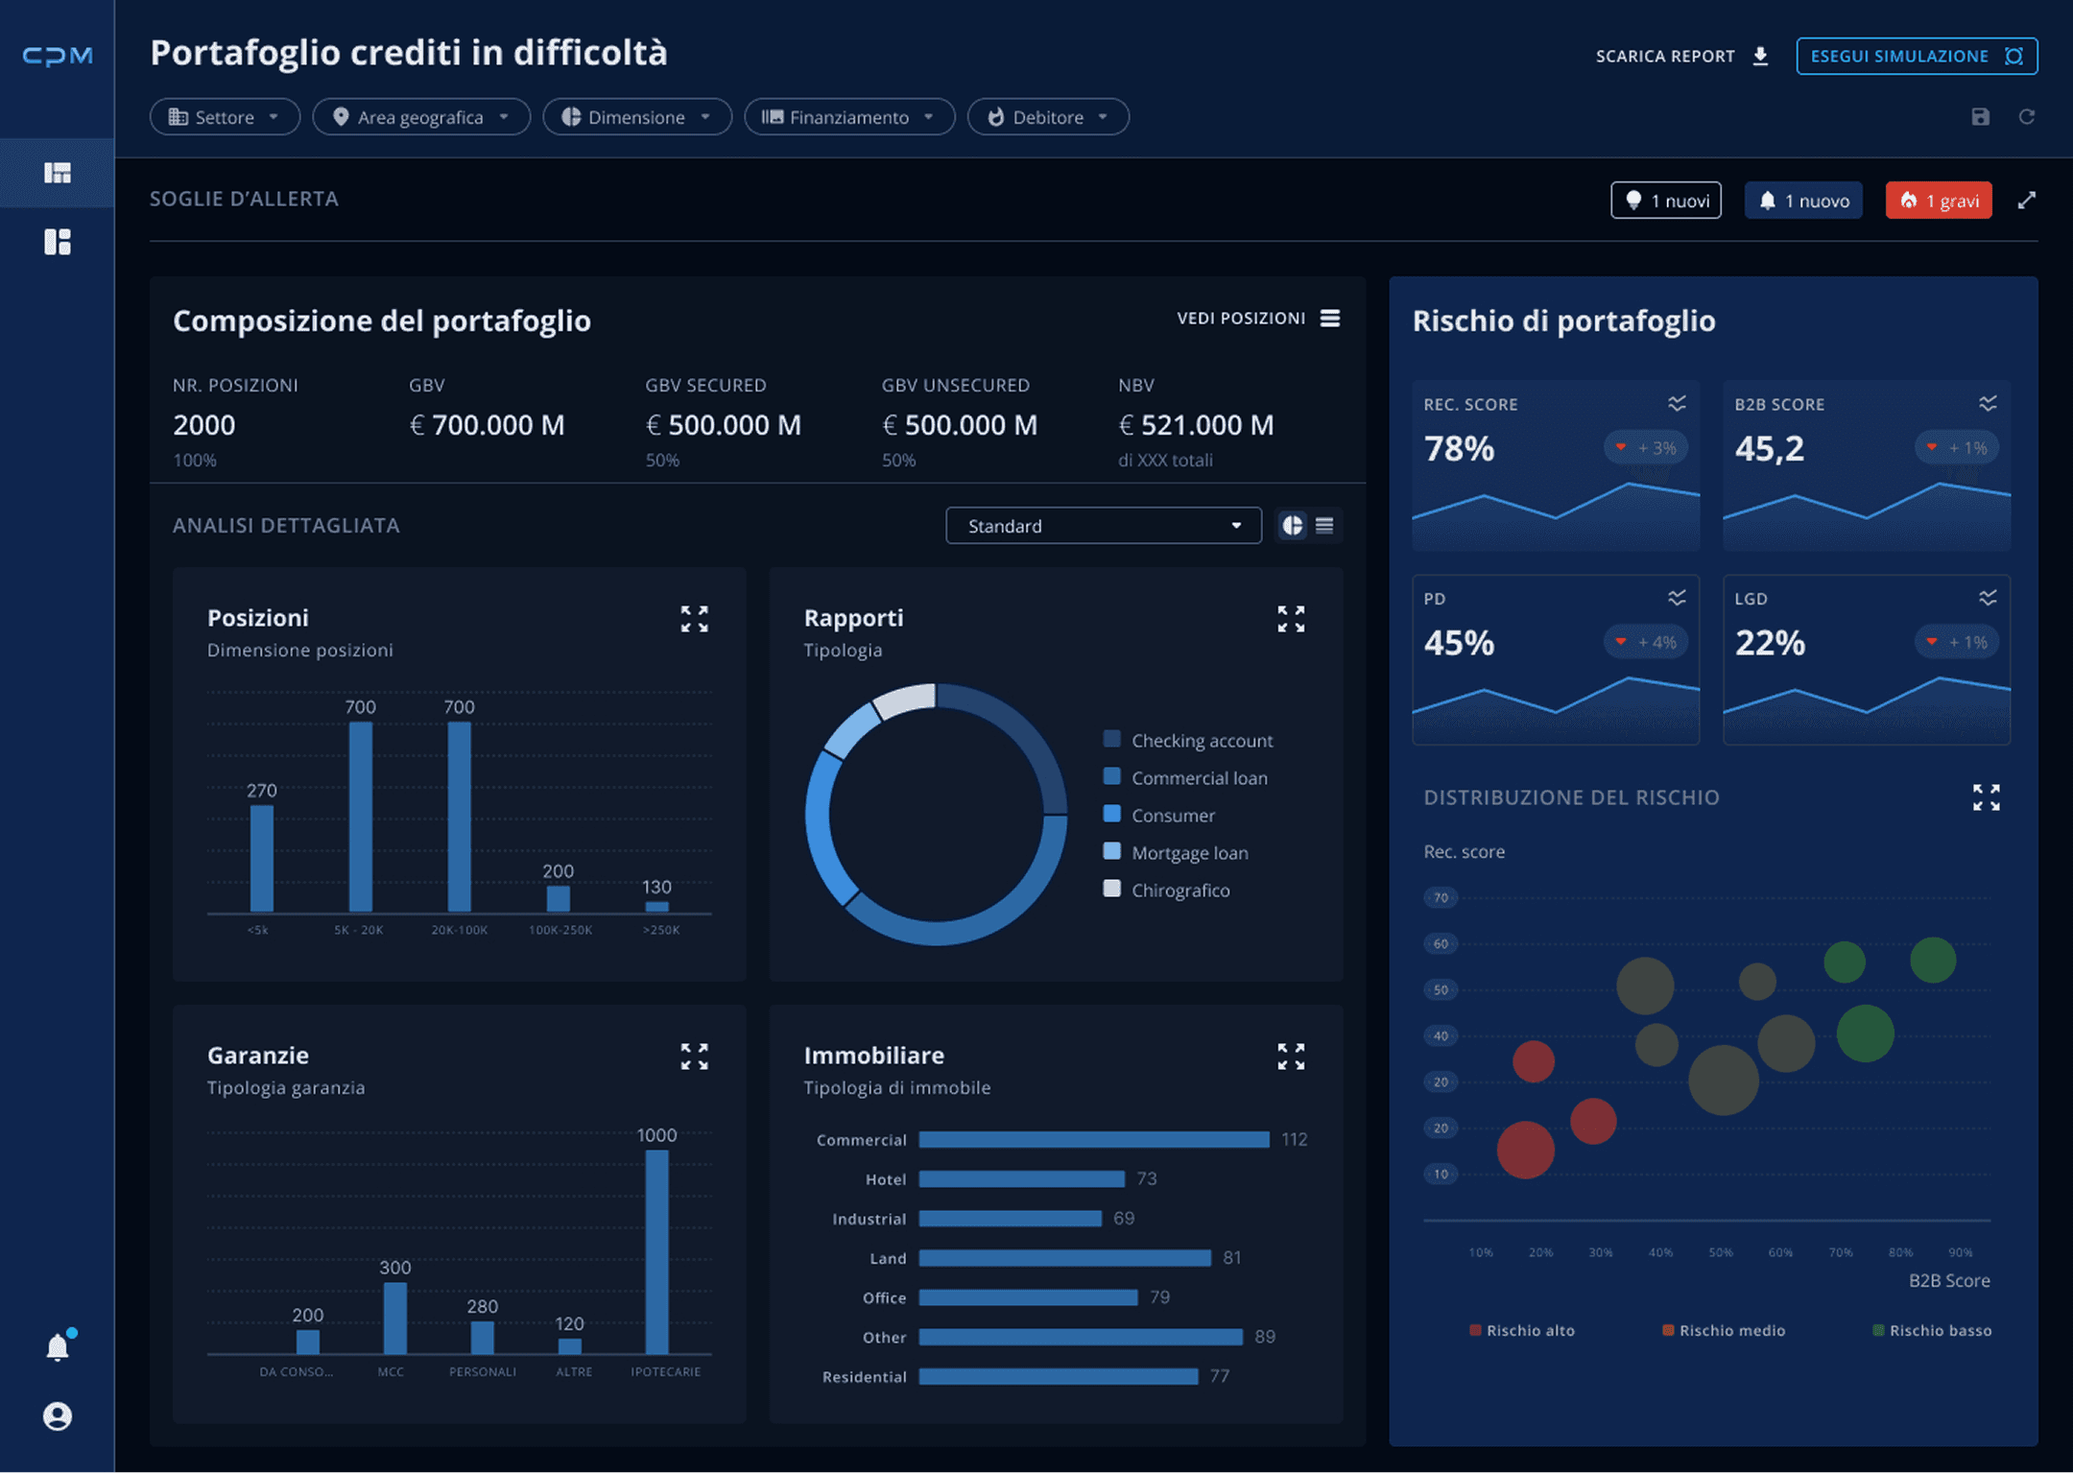Click the save filters icon

(x=1980, y=117)
